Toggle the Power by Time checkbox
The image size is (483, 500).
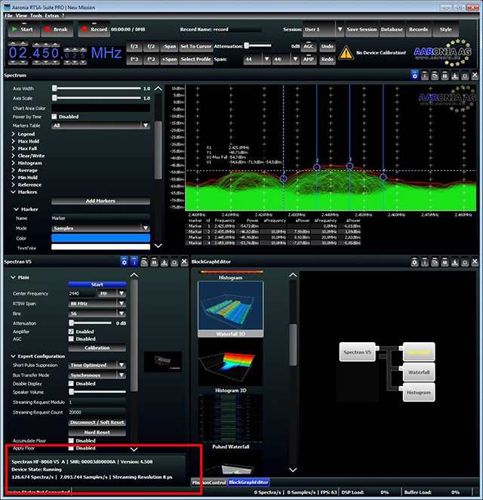coord(54,117)
